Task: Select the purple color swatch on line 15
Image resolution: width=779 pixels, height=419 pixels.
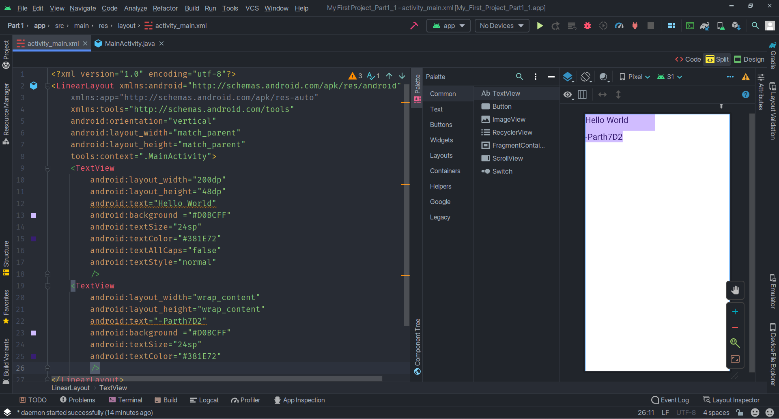Action: coord(33,239)
